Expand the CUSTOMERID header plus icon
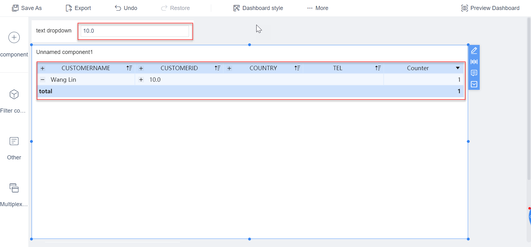Screen dimensions: 531x247 tap(141, 68)
